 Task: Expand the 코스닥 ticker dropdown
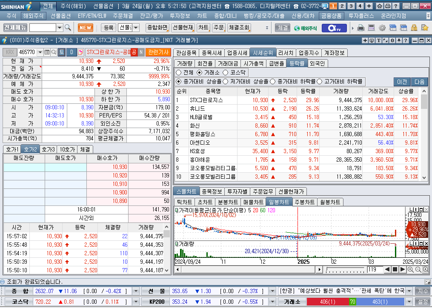tap(136, 302)
